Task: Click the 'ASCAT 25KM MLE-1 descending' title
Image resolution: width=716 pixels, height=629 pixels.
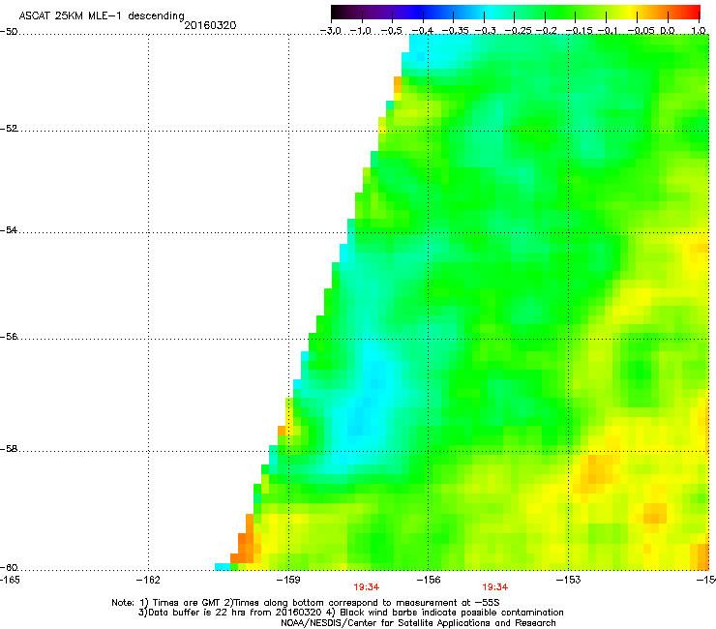Action: (x=102, y=15)
